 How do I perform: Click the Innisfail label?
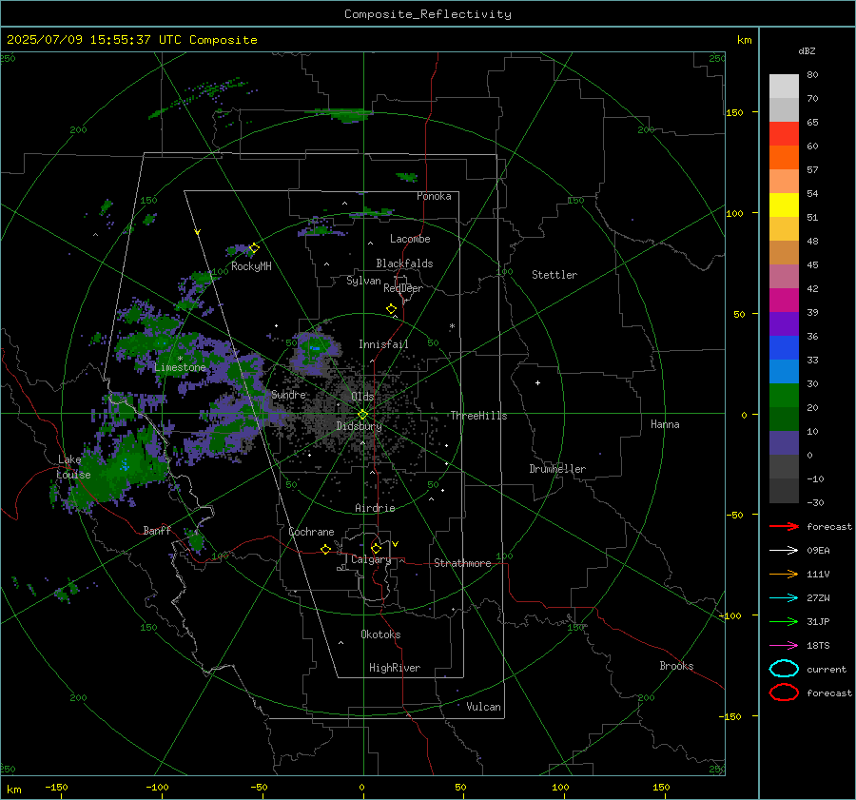point(383,344)
